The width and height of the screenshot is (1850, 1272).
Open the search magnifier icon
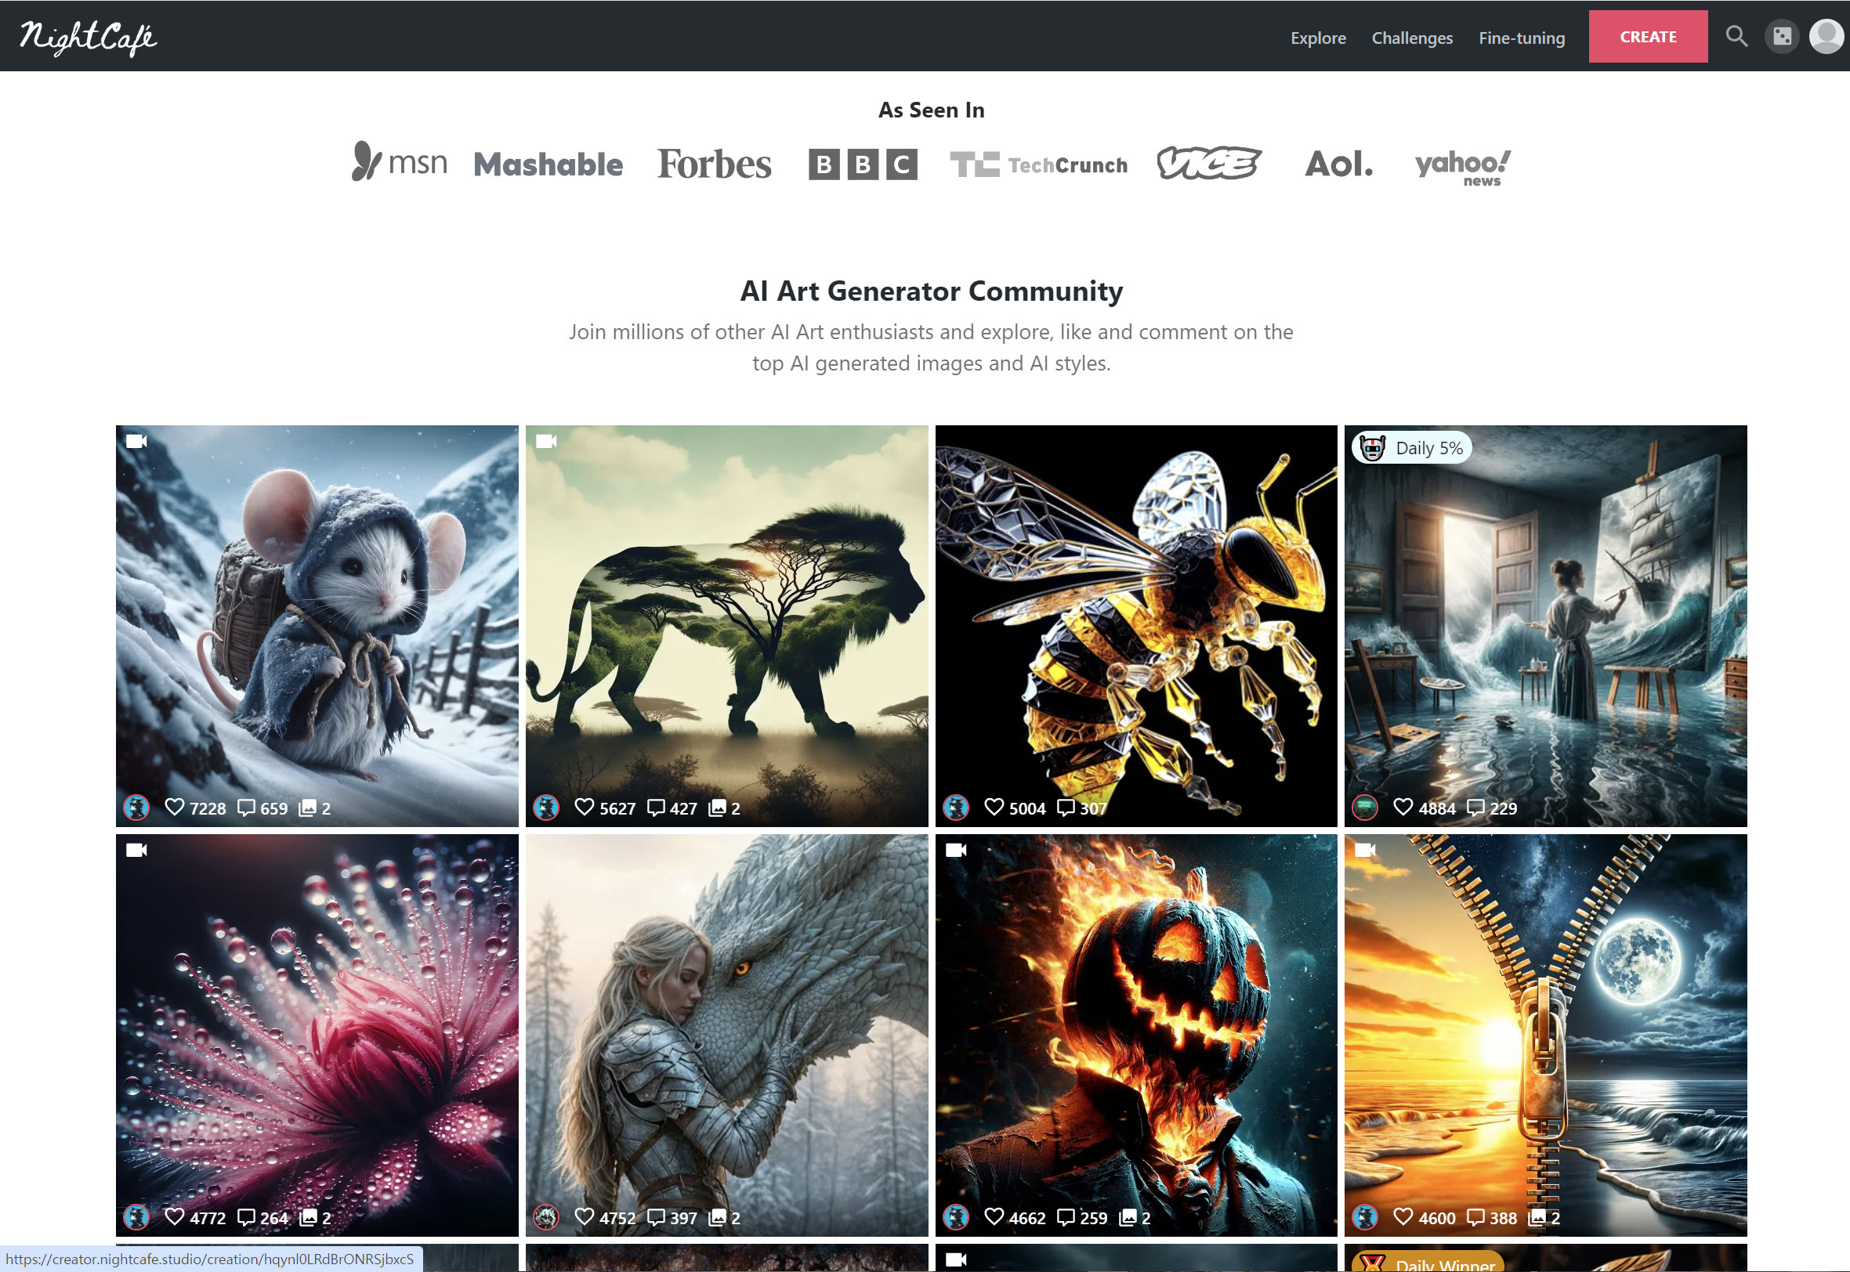(1736, 37)
